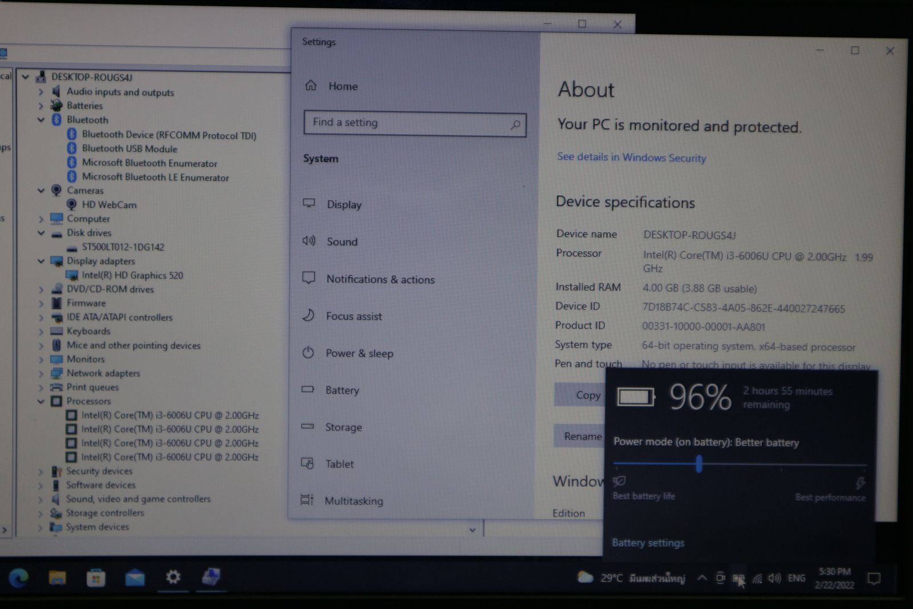This screenshot has height=609, width=913.
Task: Select ST500LT012-1DG142 disk drive
Action: pos(123,247)
